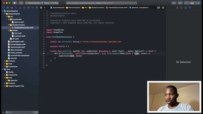This screenshot has height=114, width=203.
Task: Open the Library with plus button
Action: point(174,3)
